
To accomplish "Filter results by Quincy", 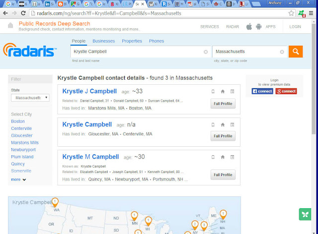I will [18, 164].
